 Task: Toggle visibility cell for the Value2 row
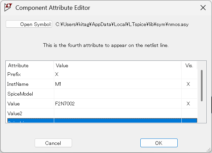coord(189,113)
